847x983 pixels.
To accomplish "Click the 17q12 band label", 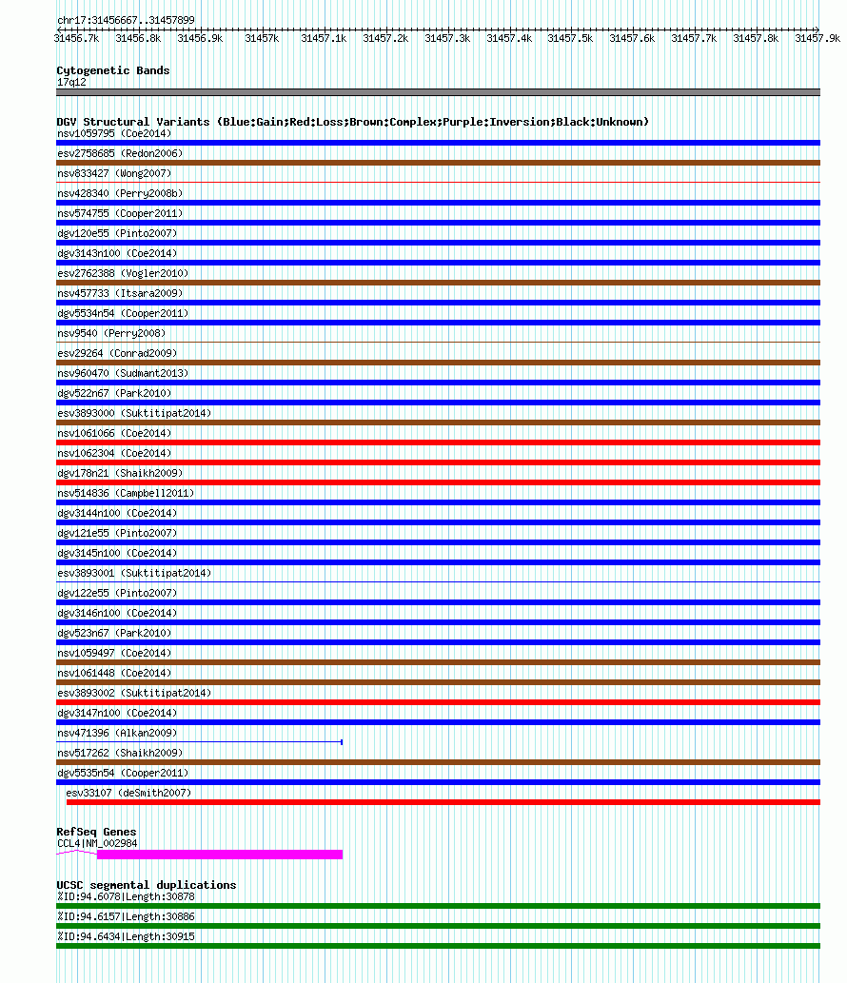I will click(71, 82).
